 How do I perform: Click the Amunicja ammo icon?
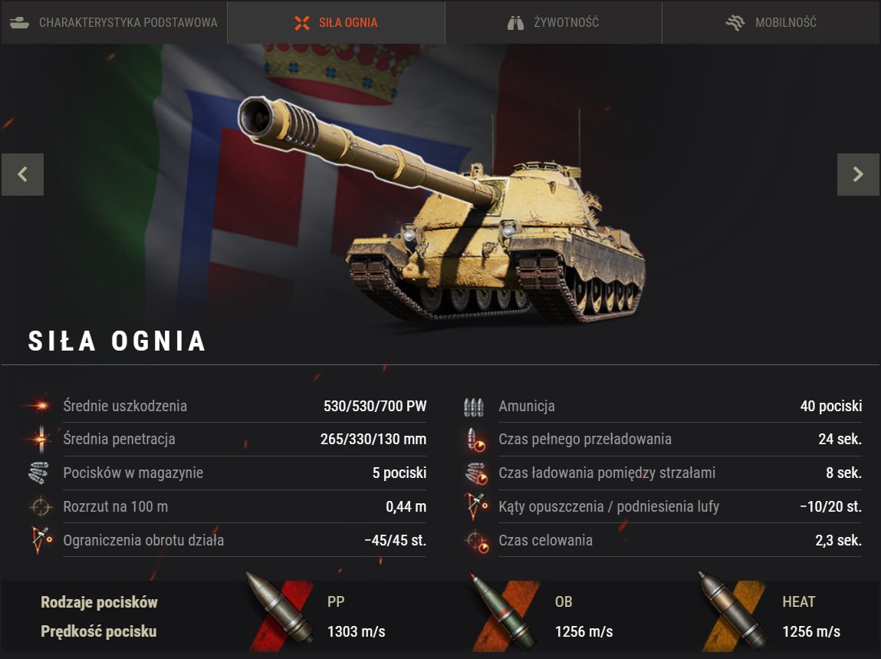coord(474,407)
